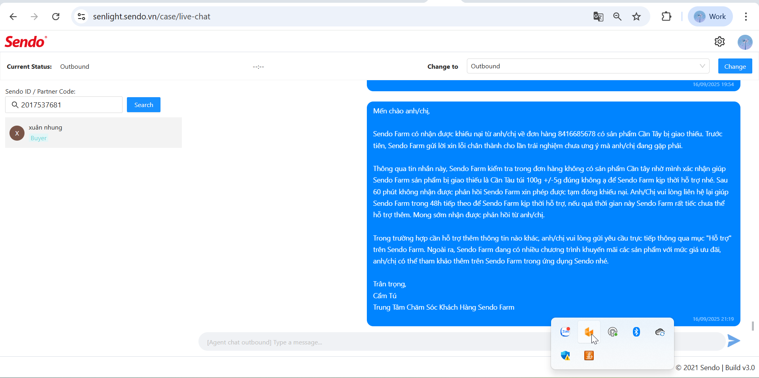This screenshot has height=378, width=759.
Task: Click the Java update tray icon
Action: [x=589, y=355]
